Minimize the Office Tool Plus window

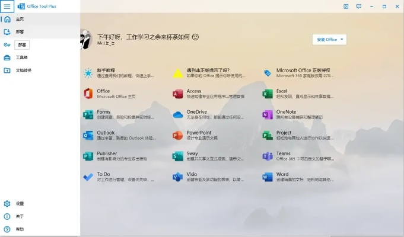[371, 7]
